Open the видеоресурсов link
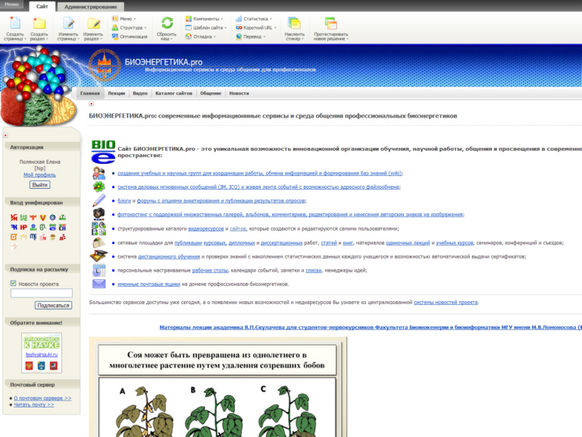Image resolution: width=582 pixels, height=437 pixels. pyautogui.click(x=206, y=228)
